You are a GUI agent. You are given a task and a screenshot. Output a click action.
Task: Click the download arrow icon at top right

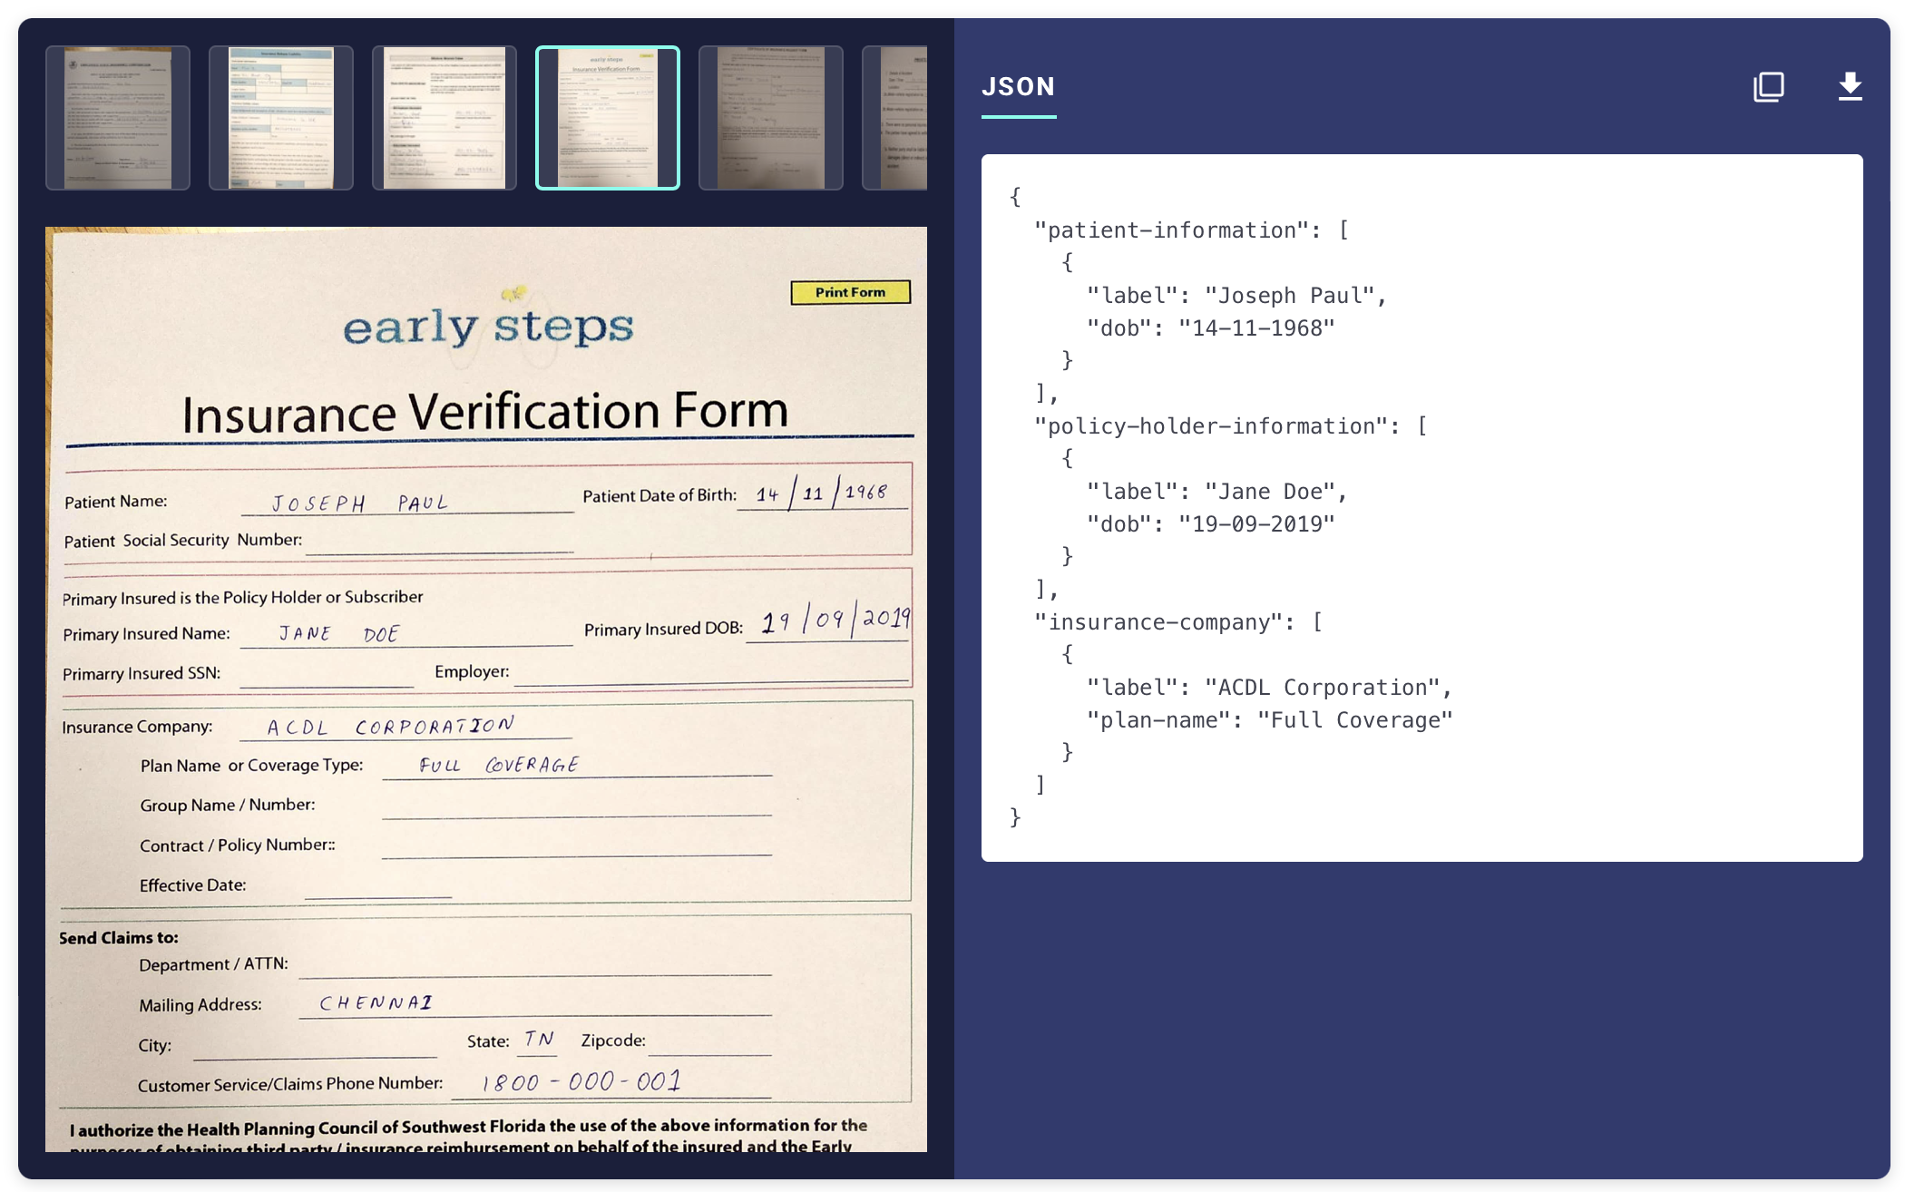1849,86
